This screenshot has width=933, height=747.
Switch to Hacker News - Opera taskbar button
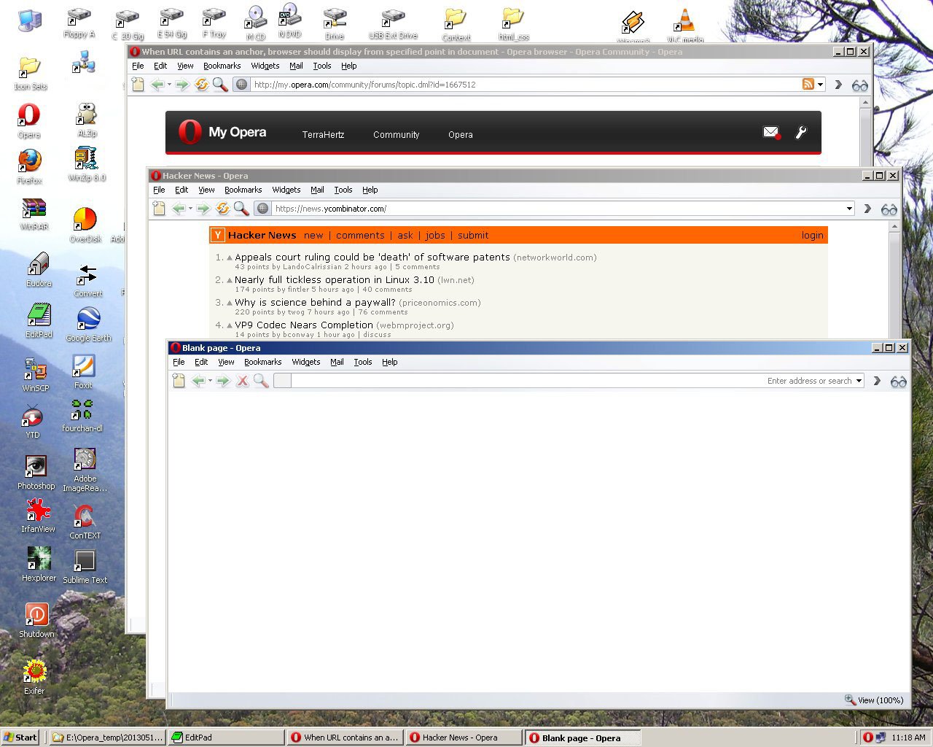pos(464,738)
